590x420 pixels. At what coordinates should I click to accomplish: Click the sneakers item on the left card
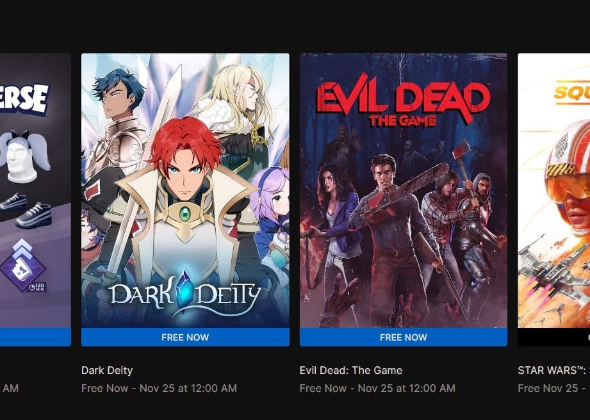click(26, 211)
